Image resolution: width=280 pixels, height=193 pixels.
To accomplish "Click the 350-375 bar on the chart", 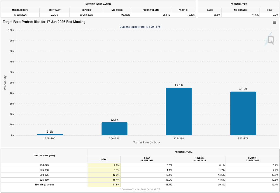I will [243, 113].
